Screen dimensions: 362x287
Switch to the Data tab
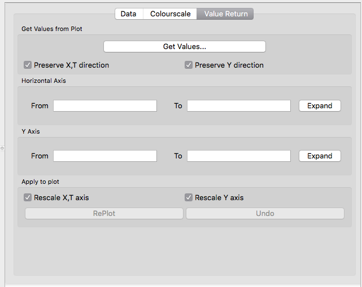point(128,14)
